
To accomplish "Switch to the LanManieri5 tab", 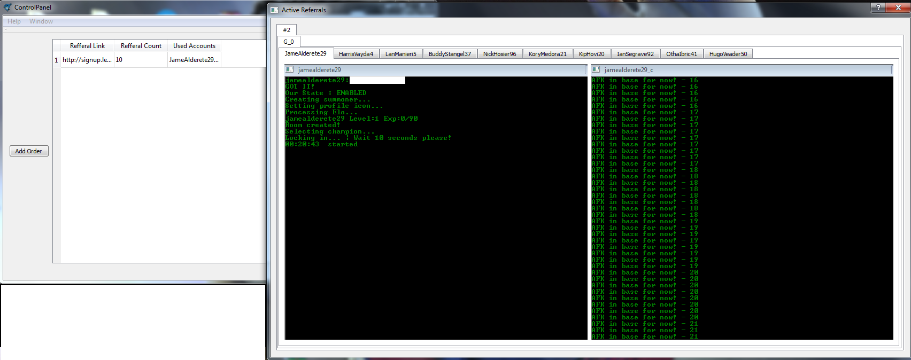I will point(401,54).
